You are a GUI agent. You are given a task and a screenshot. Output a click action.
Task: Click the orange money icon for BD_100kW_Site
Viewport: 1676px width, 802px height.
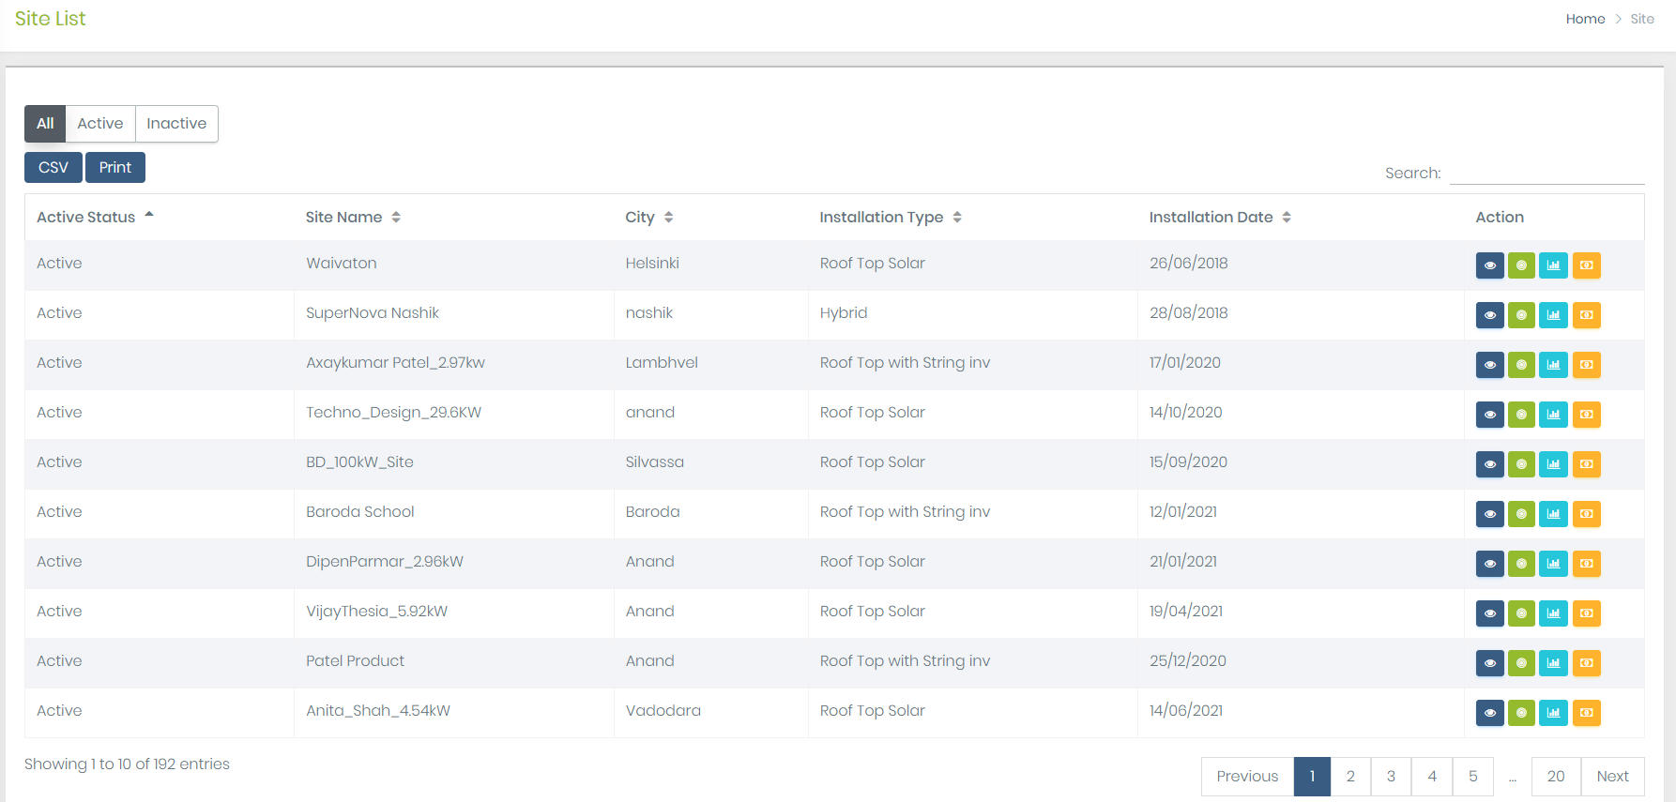click(x=1586, y=464)
